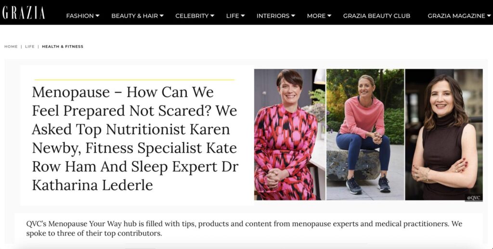Click photo of woman in pink sweatshirt
Image resolution: width=493 pixels, height=249 pixels.
365,134
